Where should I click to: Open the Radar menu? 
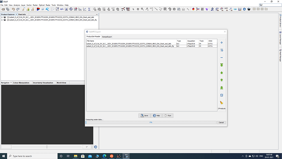[48, 5]
